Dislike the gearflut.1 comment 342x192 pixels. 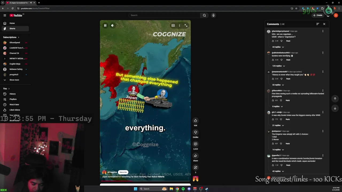coord(281,165)
